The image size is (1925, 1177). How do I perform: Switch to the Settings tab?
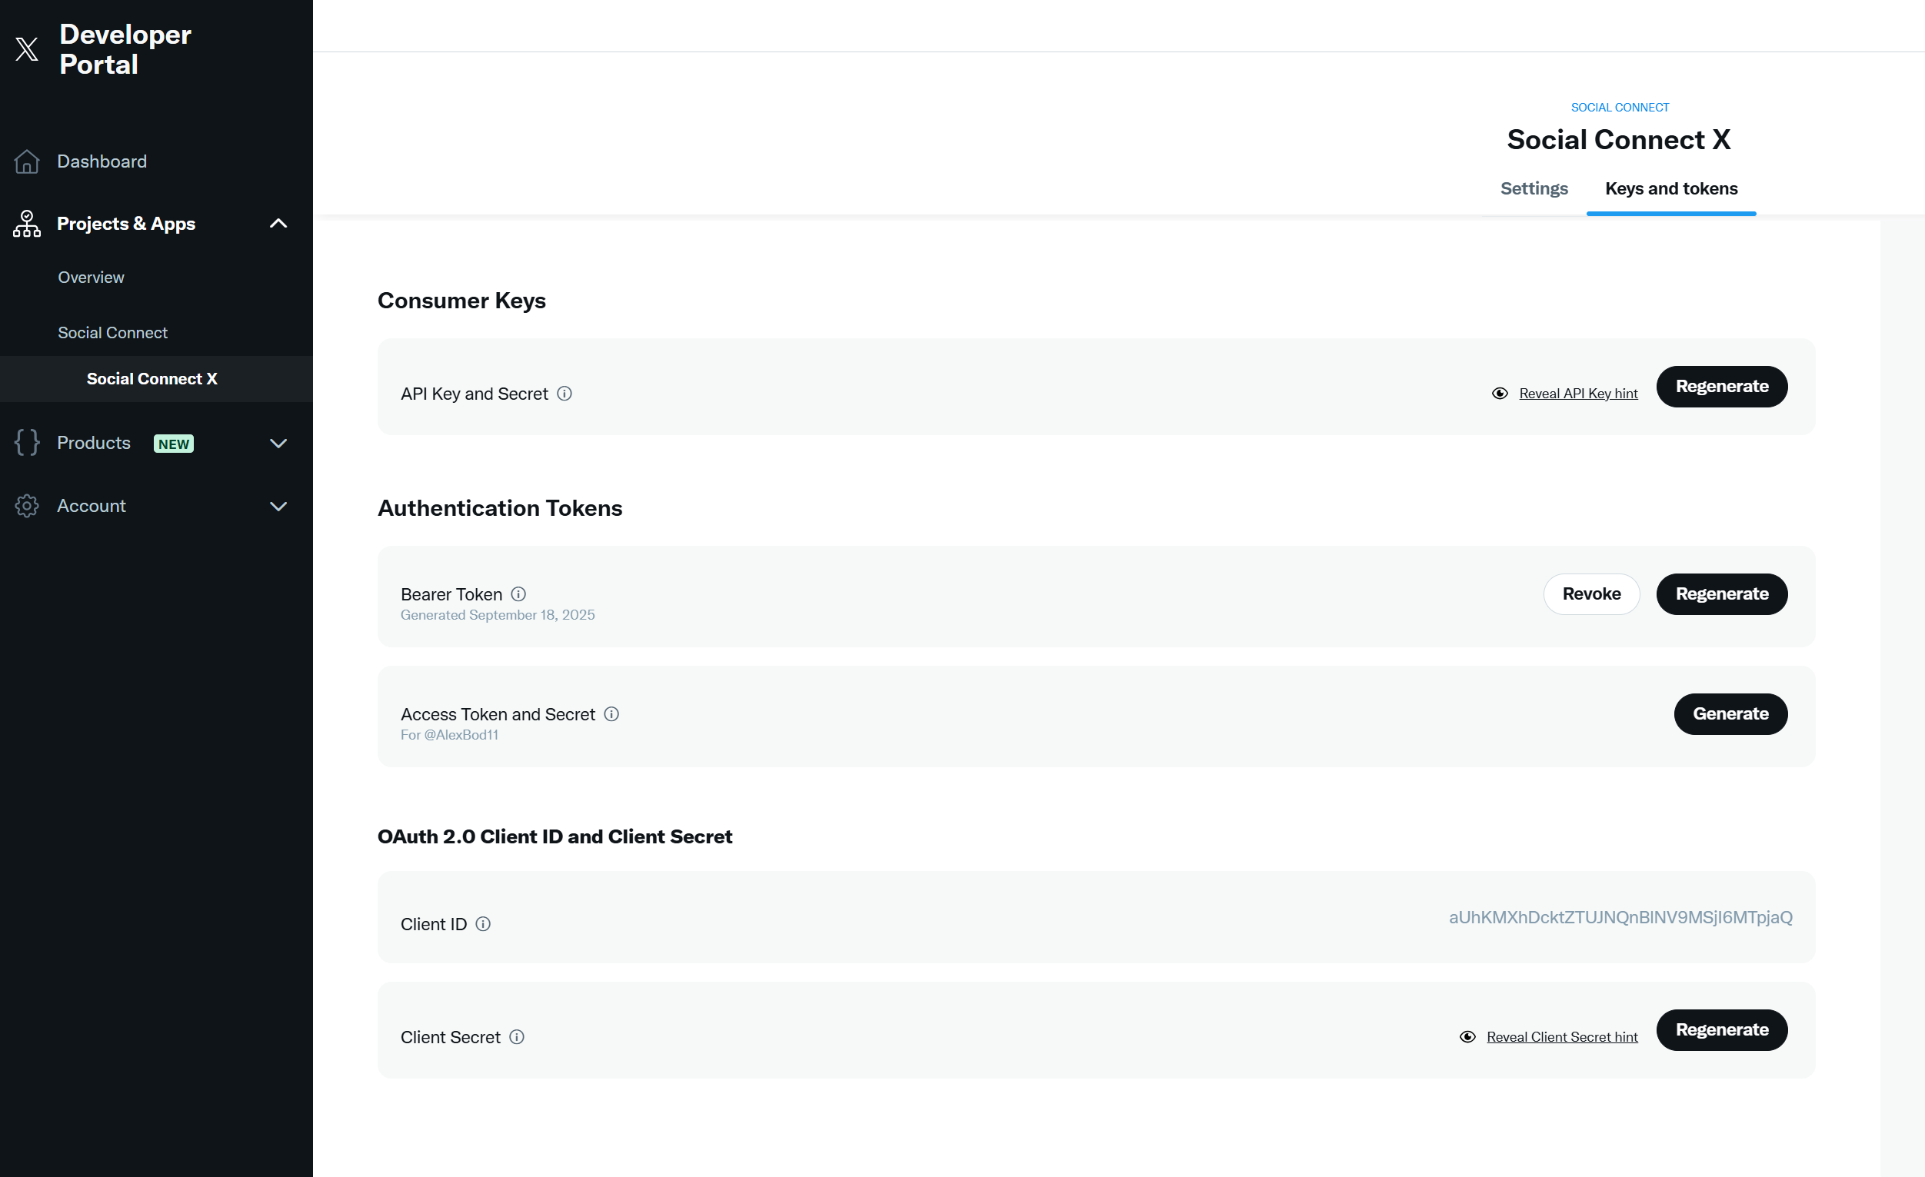(1534, 188)
